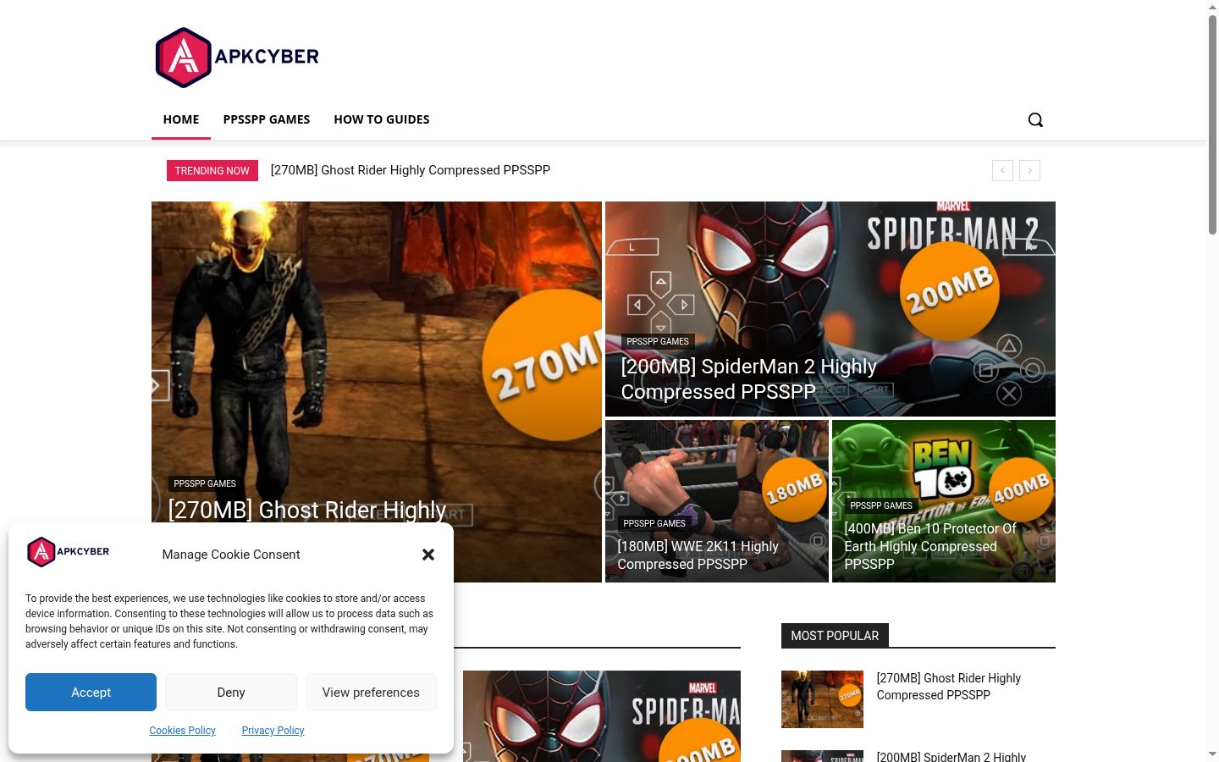
Task: Click the APKCYBER logo in cookie dialog
Action: coord(69,552)
